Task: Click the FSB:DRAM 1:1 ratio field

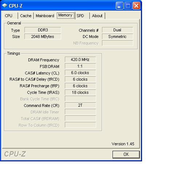Action: [x=80, y=66]
